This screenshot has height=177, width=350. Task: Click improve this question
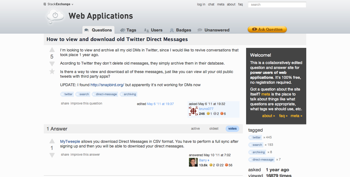86,103
